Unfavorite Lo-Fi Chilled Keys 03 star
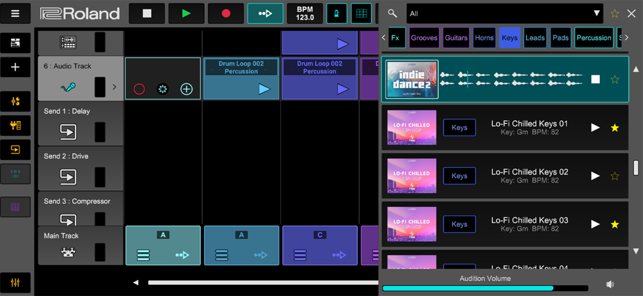 click(615, 225)
